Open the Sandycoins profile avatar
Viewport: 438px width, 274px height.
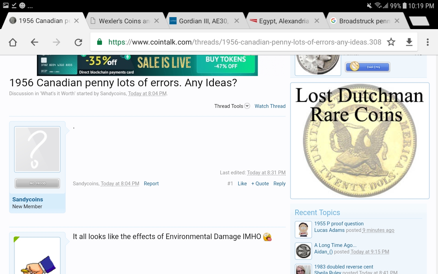pos(37,149)
